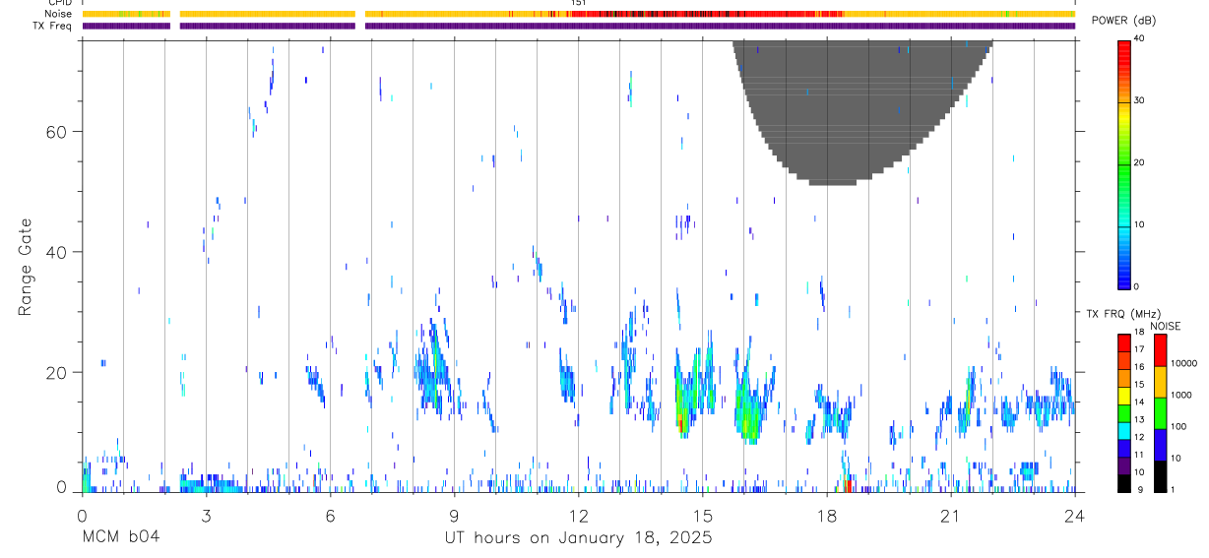Click the red segment of the Noise strip

pos(709,14)
